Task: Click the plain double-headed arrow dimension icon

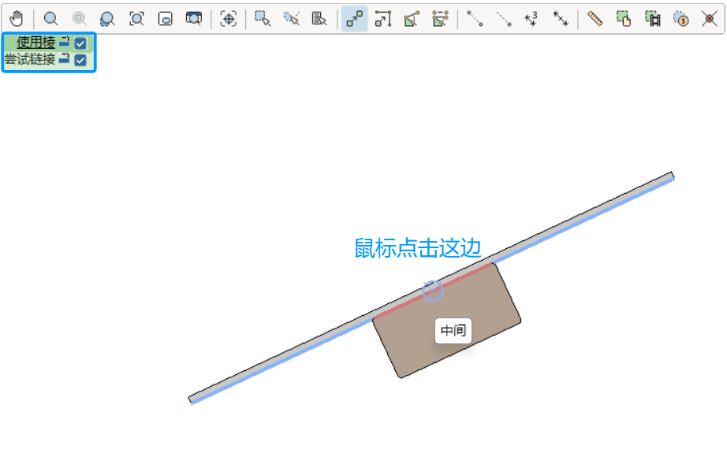Action: click(561, 19)
